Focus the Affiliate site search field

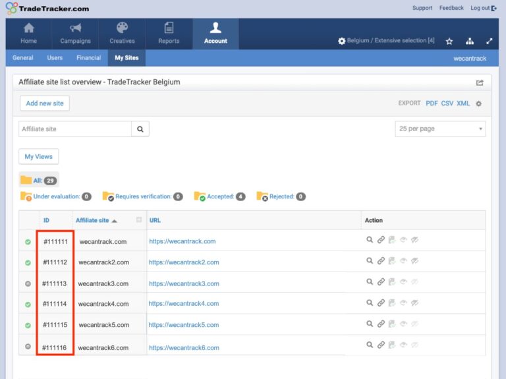[75, 129]
